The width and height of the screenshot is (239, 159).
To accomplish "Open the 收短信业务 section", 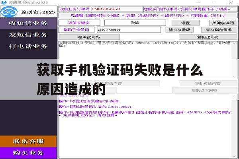I will click(x=28, y=23).
